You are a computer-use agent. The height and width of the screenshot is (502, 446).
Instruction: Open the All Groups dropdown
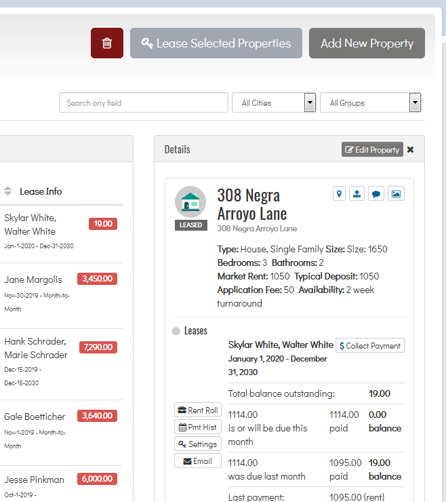[371, 102]
